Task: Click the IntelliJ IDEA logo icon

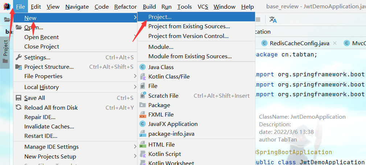Action: click(x=7, y=7)
